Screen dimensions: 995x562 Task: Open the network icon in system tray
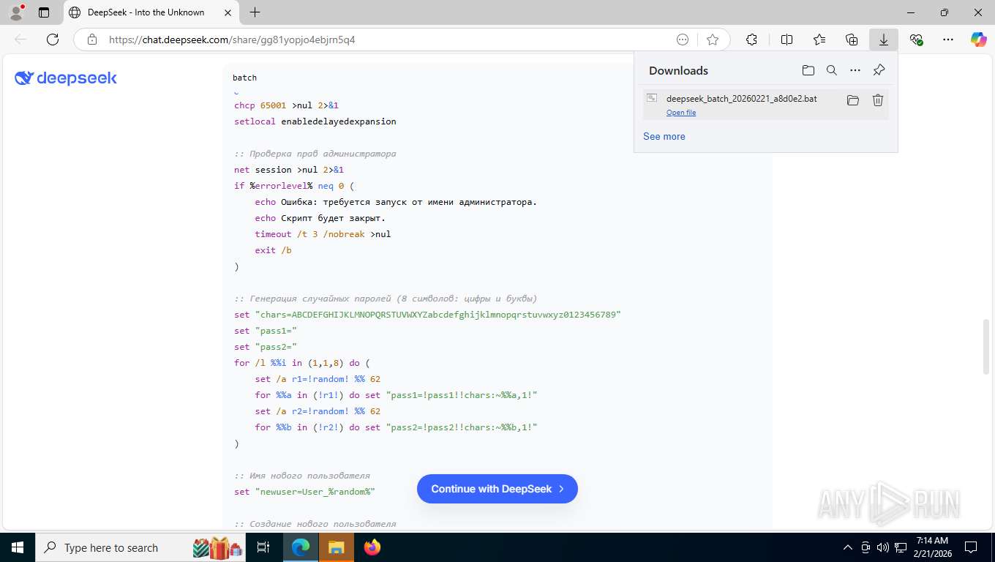[901, 547]
